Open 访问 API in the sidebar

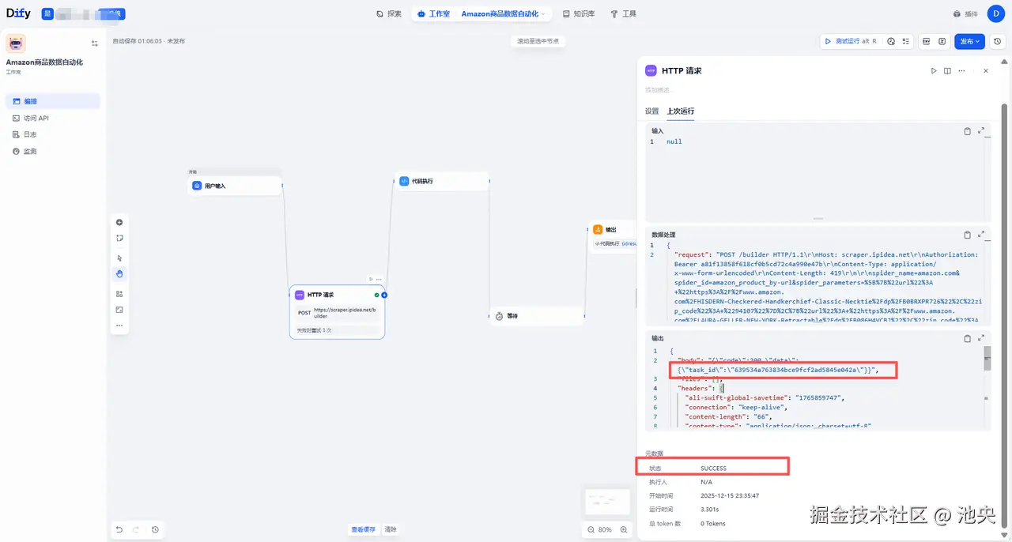pyautogui.click(x=53, y=118)
